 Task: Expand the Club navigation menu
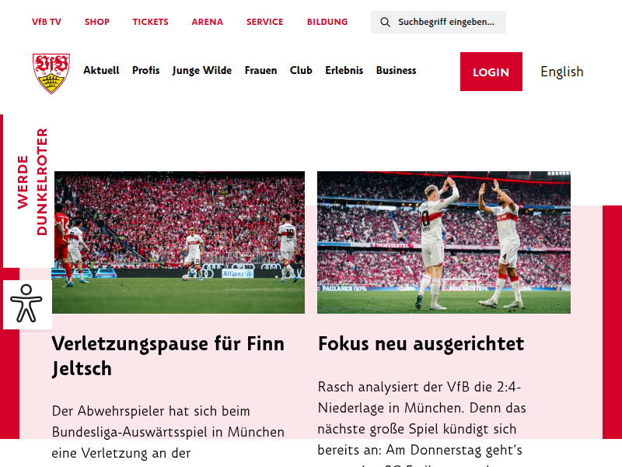(301, 70)
